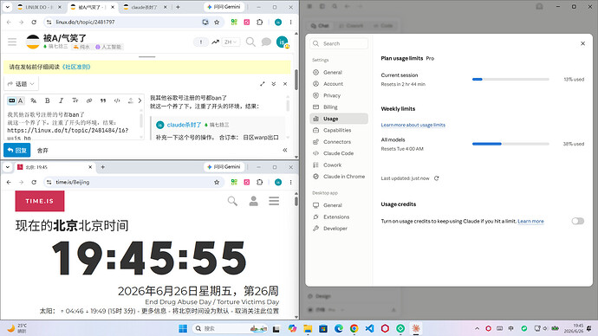Image resolution: width=598 pixels, height=336 pixels.
Task: Open Microsoft Edge from the taskbar
Action: [339, 328]
